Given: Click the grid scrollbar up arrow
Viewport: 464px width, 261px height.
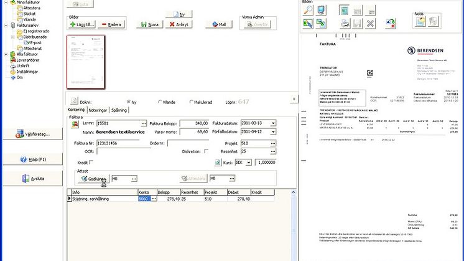Looking at the screenshot, I should pyautogui.click(x=293, y=192).
